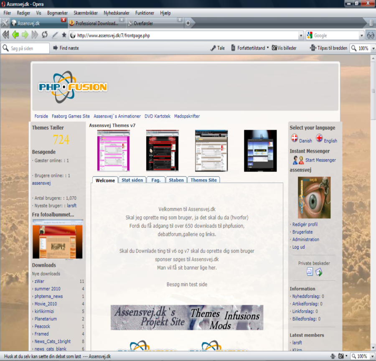Open closed tabs trash icon
Viewport: 376px width, 361px height.
[371, 23]
